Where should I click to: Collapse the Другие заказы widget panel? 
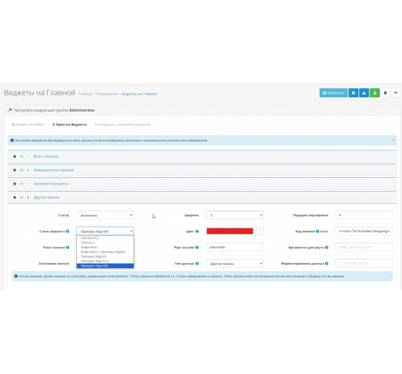pyautogui.click(x=47, y=197)
